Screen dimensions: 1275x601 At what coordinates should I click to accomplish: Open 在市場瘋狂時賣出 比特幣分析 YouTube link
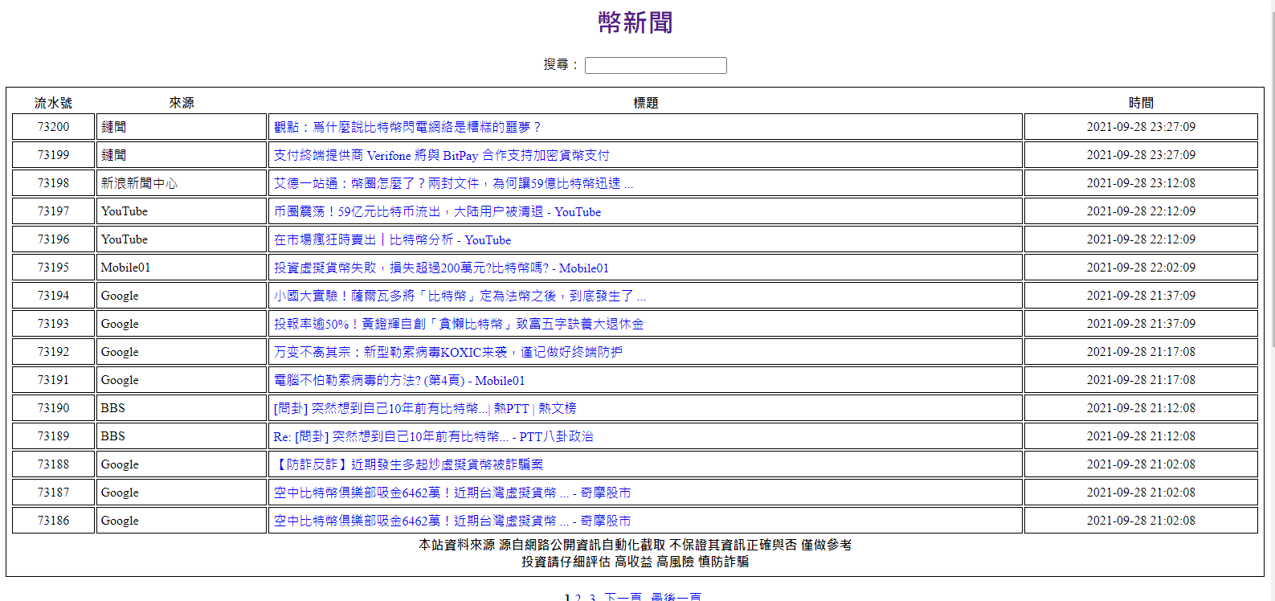click(x=392, y=239)
